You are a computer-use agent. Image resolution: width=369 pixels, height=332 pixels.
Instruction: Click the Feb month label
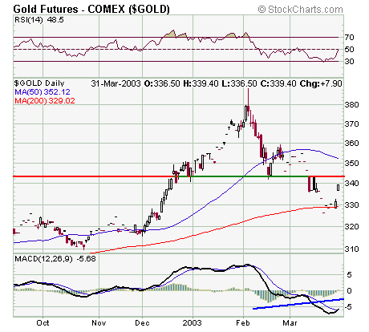(x=243, y=323)
